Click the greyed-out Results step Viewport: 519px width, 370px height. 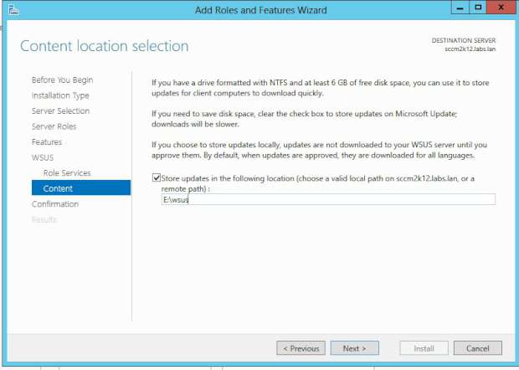[x=44, y=219]
